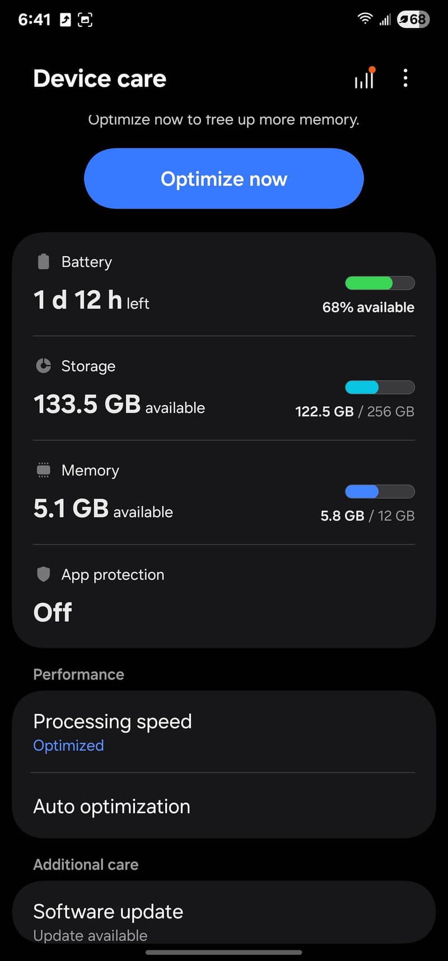The height and width of the screenshot is (961, 448).
Task: Tap the 5.1 GB available memory text
Action: click(x=103, y=509)
